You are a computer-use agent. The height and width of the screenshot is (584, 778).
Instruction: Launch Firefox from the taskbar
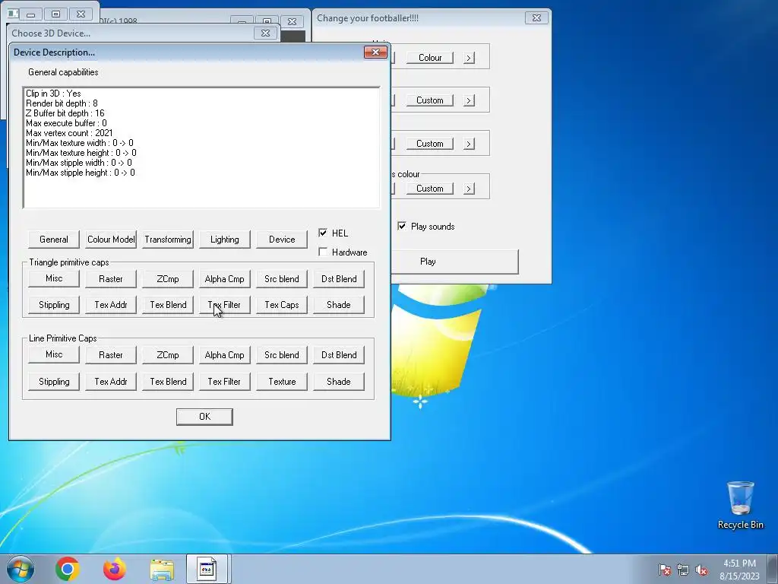tap(115, 569)
